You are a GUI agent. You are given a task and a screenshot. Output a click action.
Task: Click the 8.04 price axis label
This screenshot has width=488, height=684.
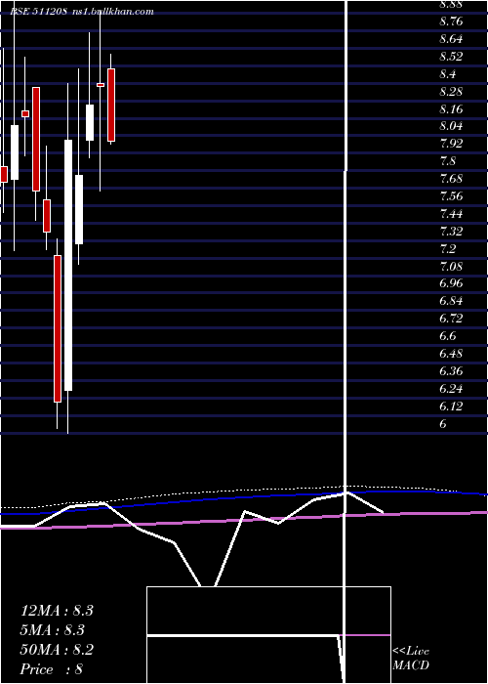(451, 126)
